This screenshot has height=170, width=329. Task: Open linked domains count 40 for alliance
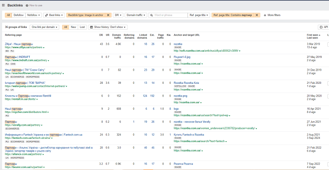point(146,148)
